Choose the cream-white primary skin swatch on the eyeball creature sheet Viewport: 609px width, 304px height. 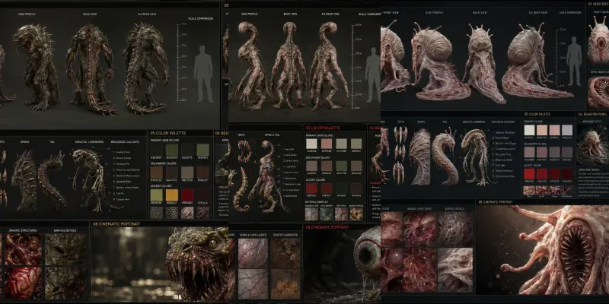point(311,144)
